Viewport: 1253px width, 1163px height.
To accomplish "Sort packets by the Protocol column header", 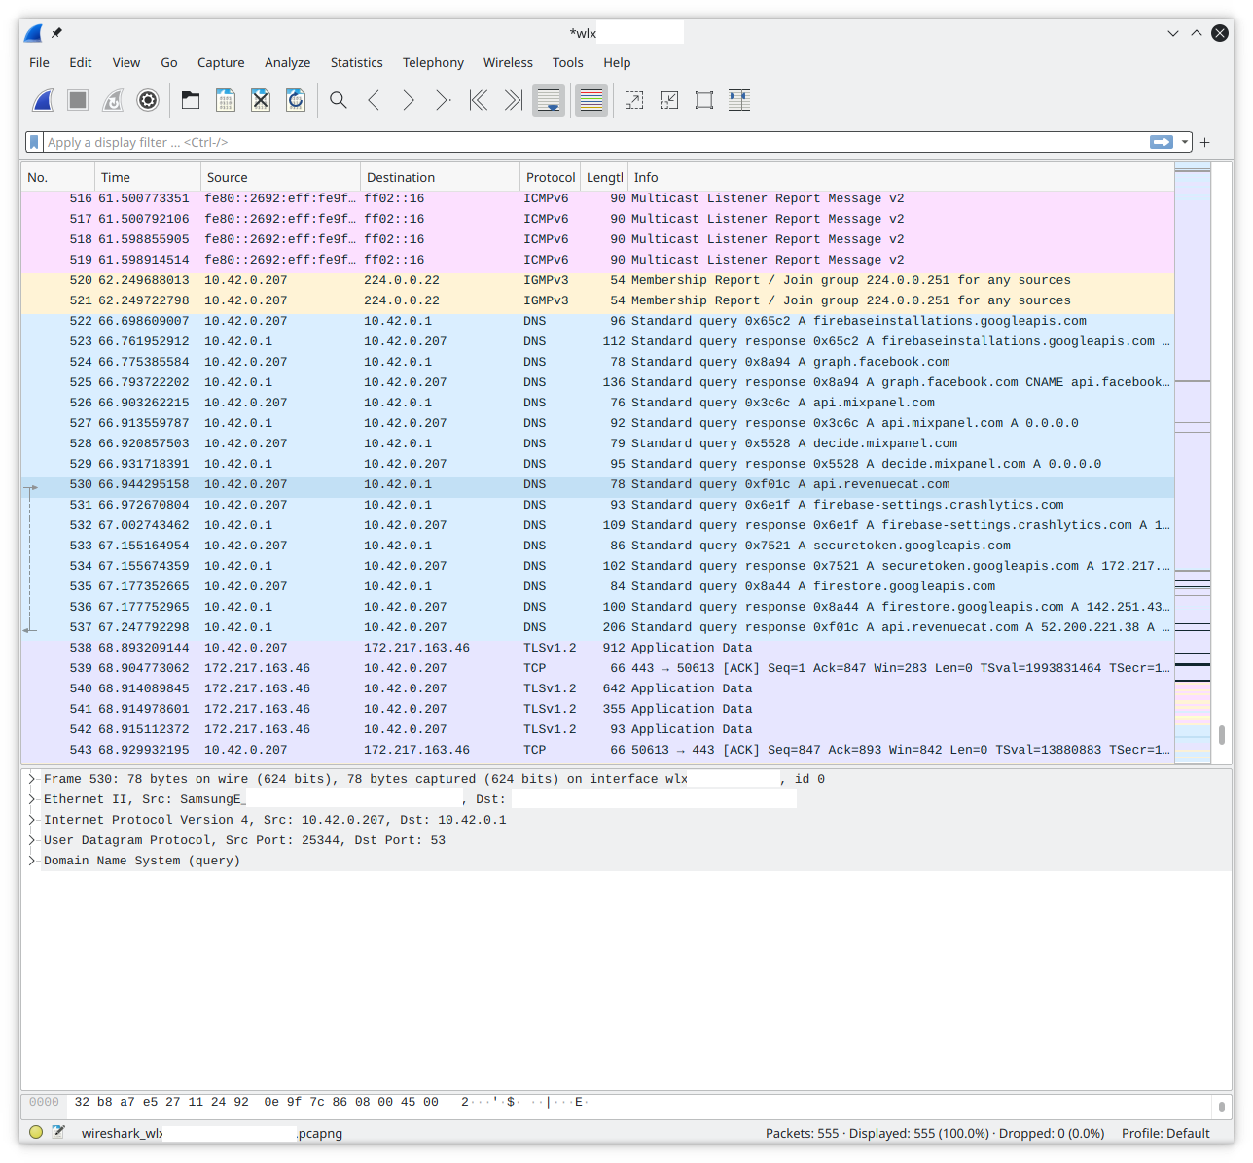I will pyautogui.click(x=550, y=177).
